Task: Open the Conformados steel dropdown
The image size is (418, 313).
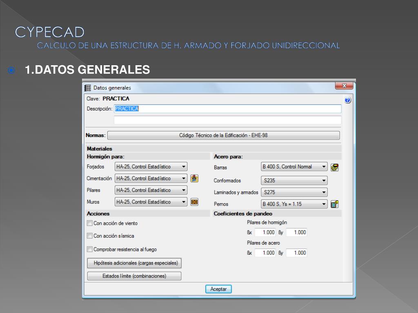Action: coord(294,181)
